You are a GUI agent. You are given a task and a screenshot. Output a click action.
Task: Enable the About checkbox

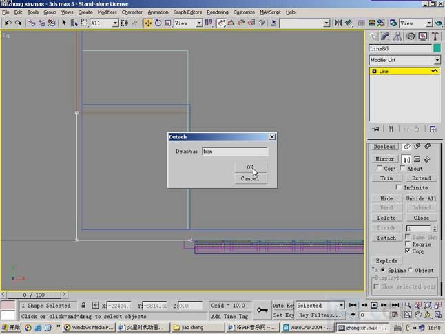[403, 168]
